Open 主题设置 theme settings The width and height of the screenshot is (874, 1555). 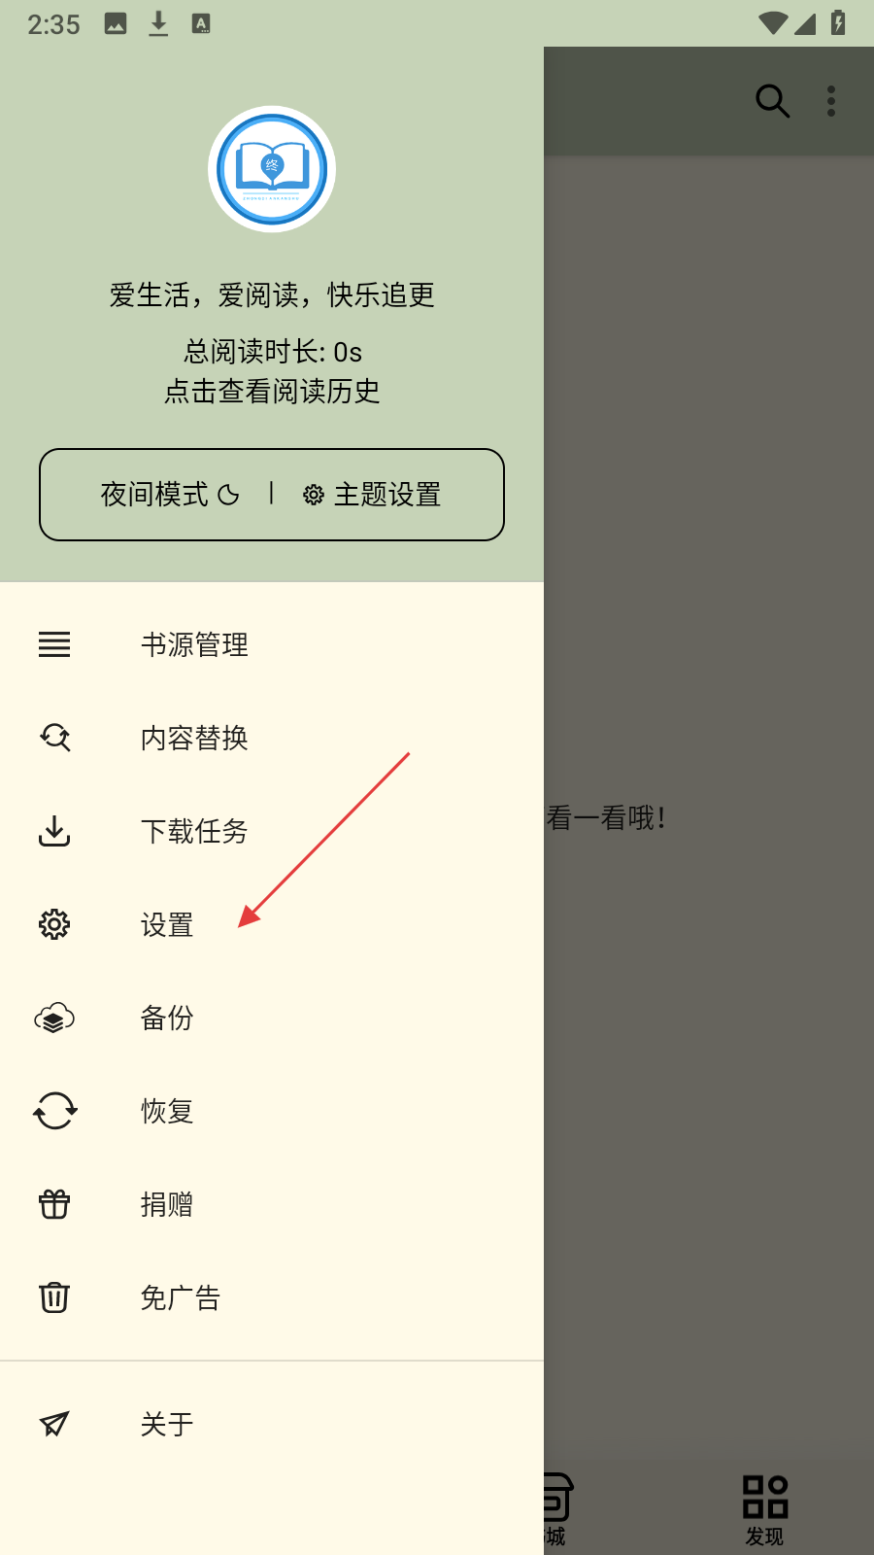click(x=372, y=495)
